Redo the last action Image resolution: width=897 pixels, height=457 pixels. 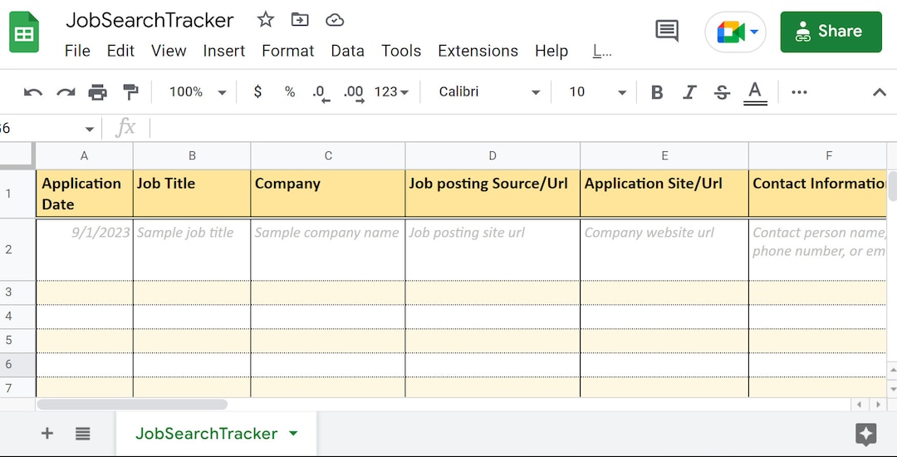(66, 92)
